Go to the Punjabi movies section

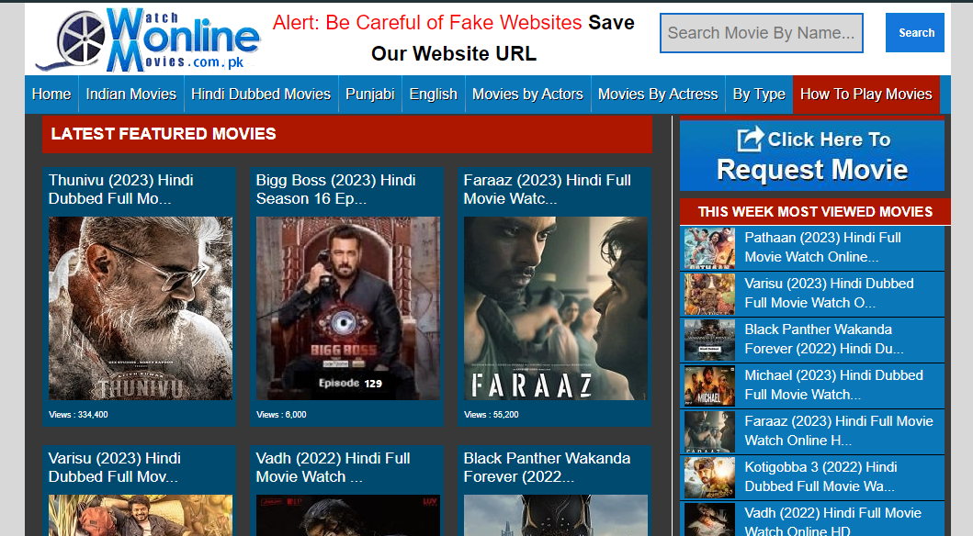point(370,95)
